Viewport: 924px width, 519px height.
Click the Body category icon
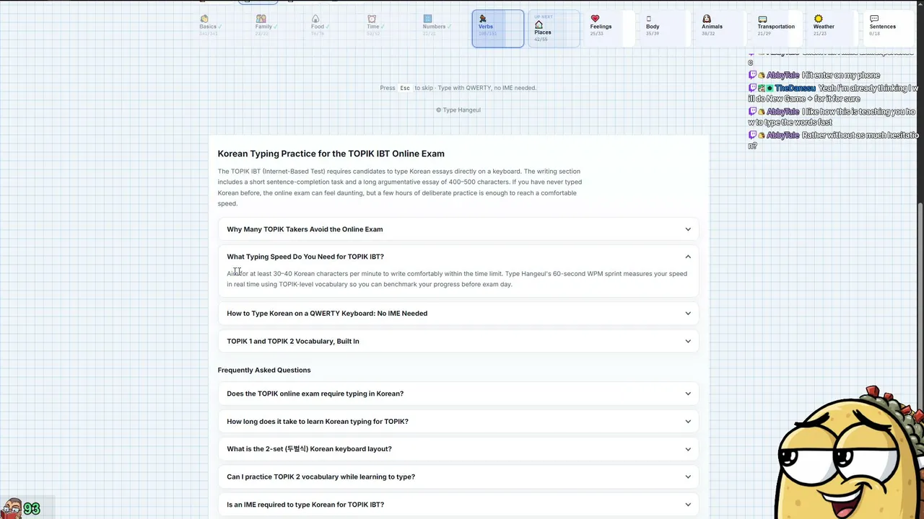tap(649, 19)
